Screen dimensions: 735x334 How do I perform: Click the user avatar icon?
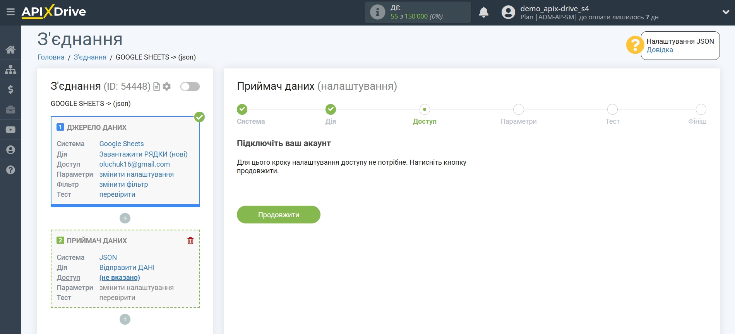pyautogui.click(x=508, y=12)
